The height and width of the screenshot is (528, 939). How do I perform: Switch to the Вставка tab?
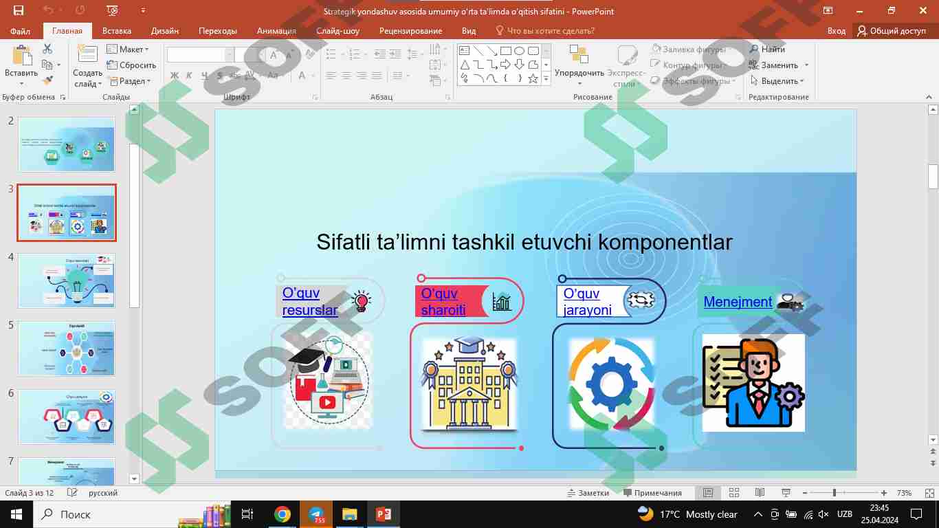pos(117,31)
